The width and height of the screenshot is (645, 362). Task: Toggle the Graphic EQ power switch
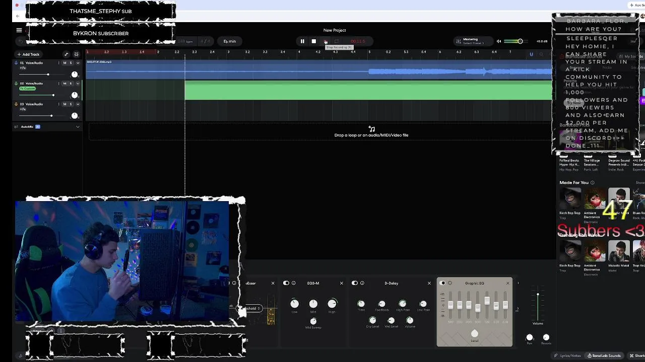click(443, 283)
